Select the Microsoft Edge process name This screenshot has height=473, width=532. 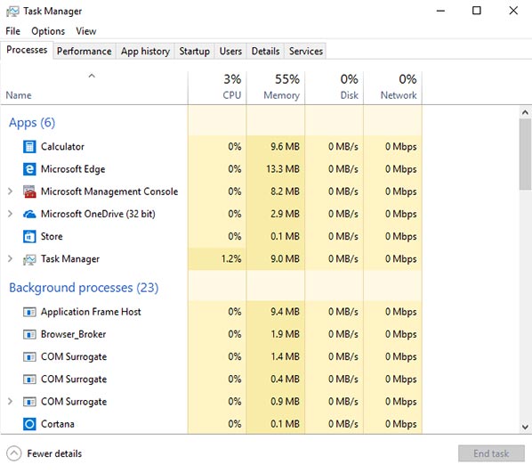point(73,169)
